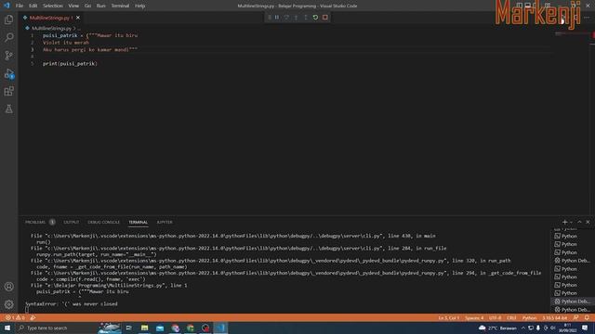Open the Testing flask view

click(x=8, y=109)
